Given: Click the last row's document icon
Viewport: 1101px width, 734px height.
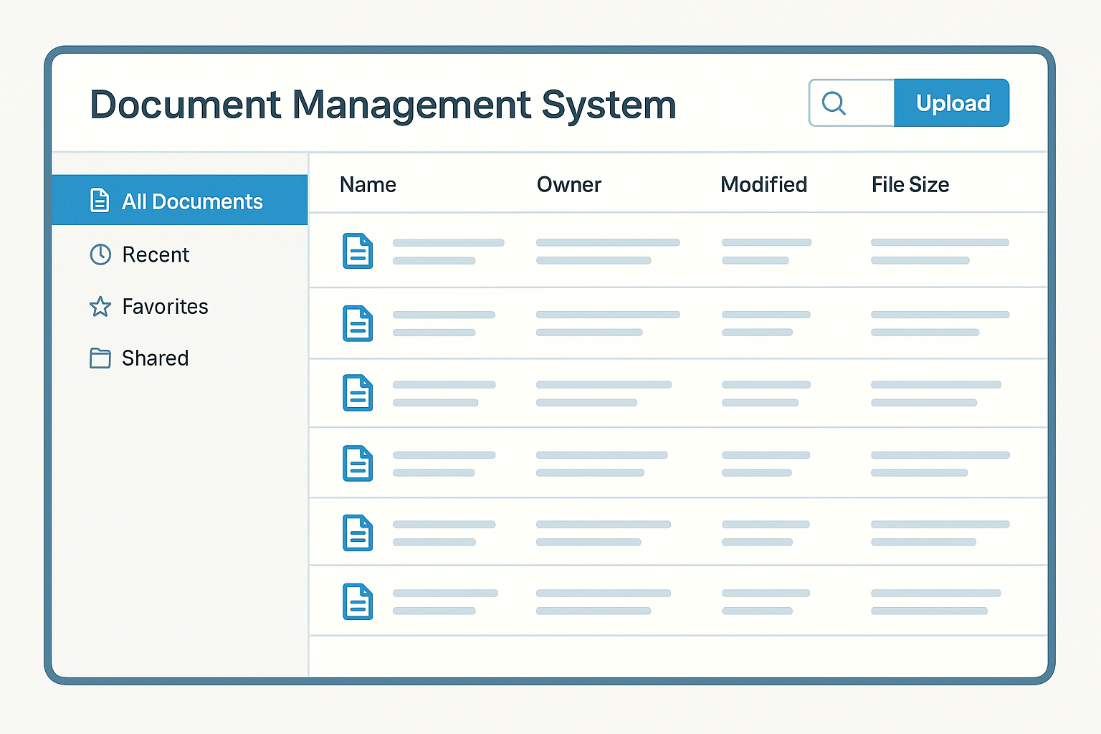Looking at the screenshot, I should (358, 602).
